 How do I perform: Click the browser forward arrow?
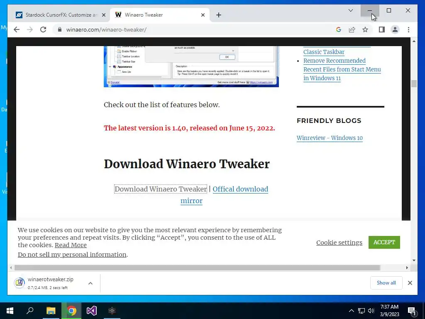(30, 29)
